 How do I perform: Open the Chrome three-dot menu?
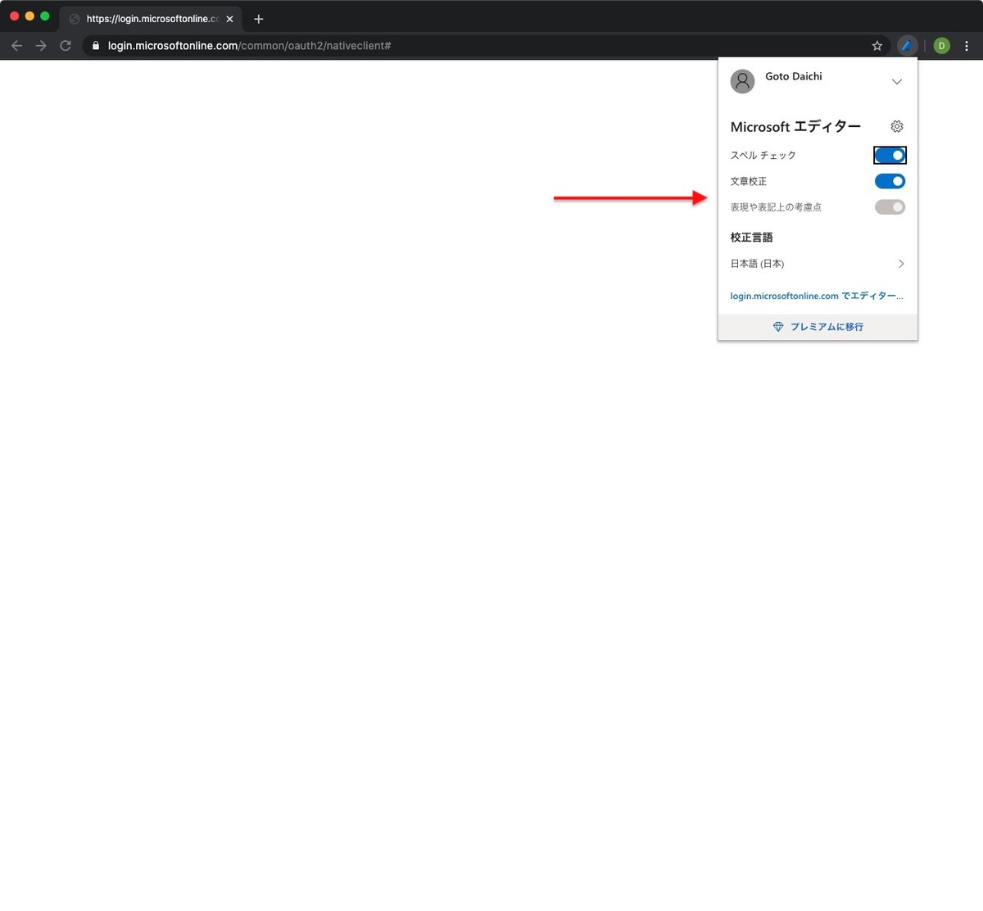(967, 46)
